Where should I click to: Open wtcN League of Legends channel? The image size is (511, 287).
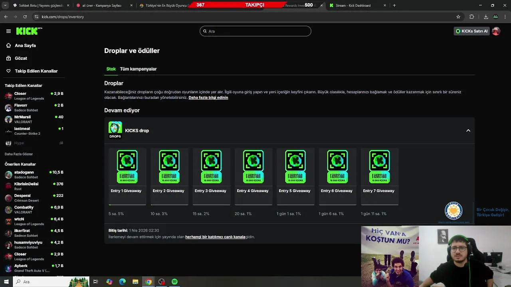(x=34, y=221)
